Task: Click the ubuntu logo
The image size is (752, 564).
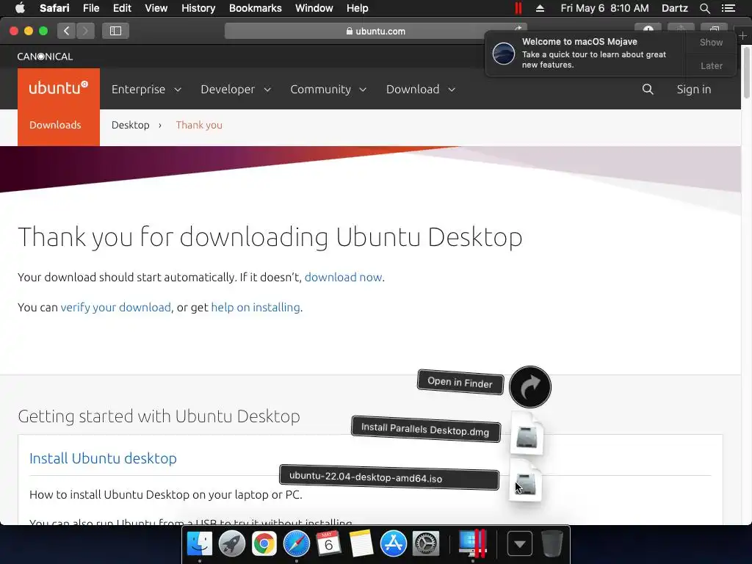Action: click(59, 88)
